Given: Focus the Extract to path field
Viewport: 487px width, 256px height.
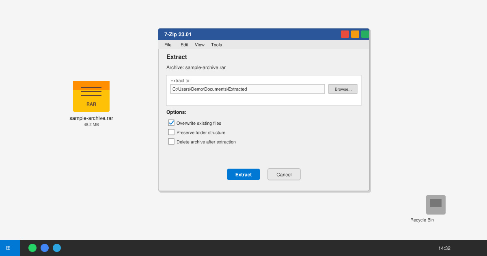Looking at the screenshot, I should tap(248, 89).
